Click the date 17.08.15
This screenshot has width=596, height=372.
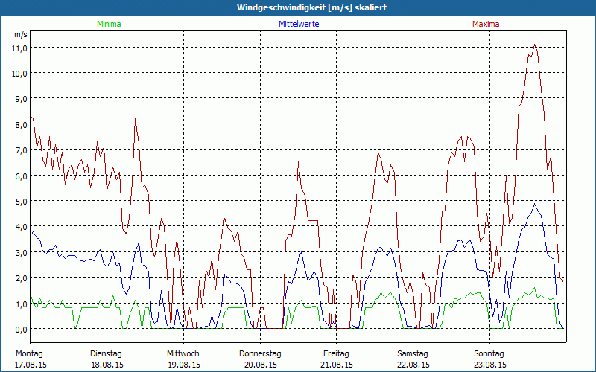pyautogui.click(x=31, y=365)
